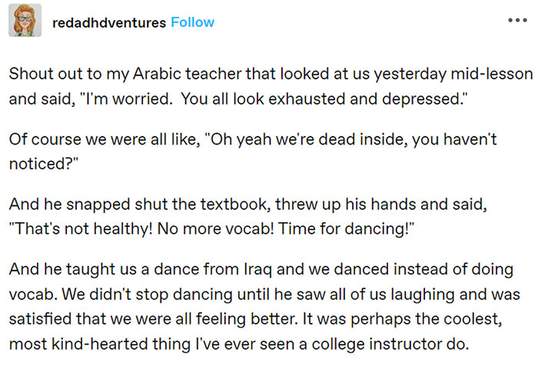Click the word "depressed" in the second line
The height and width of the screenshot is (366, 538).
click(423, 99)
